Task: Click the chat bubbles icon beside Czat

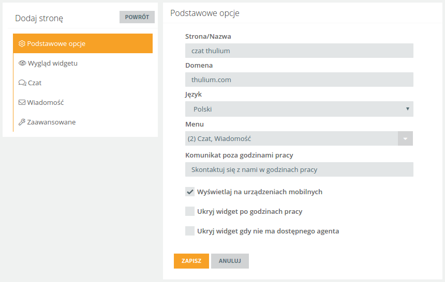Action: pos(22,83)
